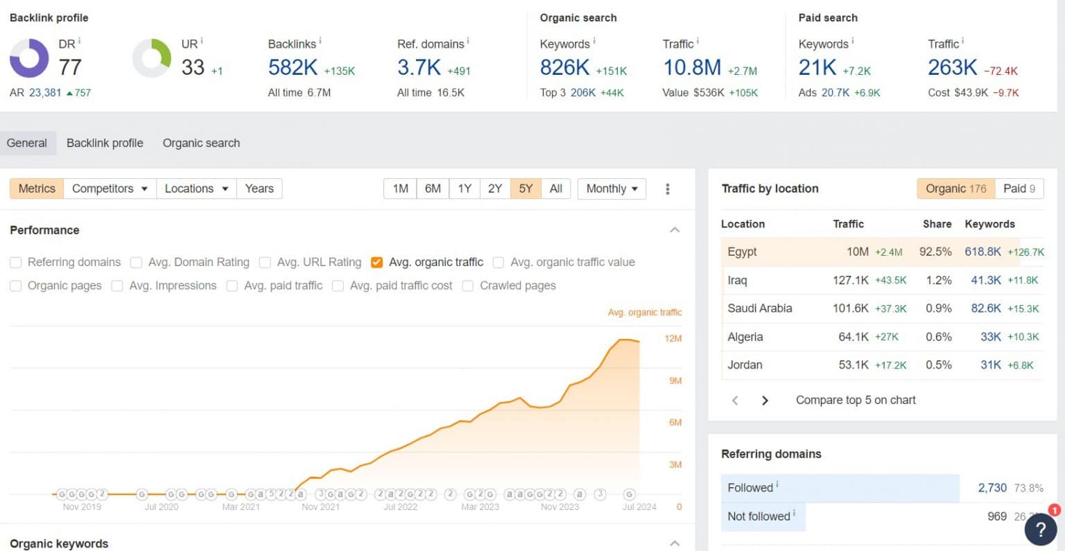
Task: Click previous arrow in Traffic by location
Action: tap(735, 400)
